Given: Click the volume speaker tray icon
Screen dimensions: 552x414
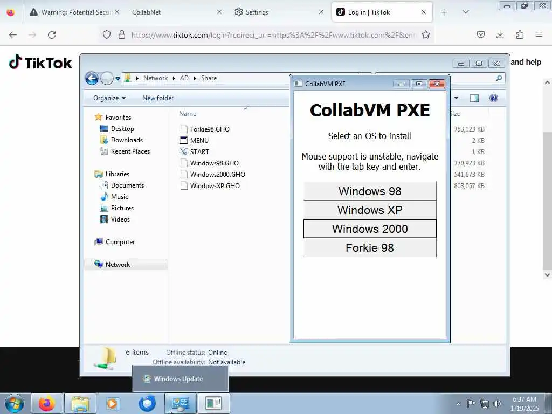Looking at the screenshot, I should 496,404.
